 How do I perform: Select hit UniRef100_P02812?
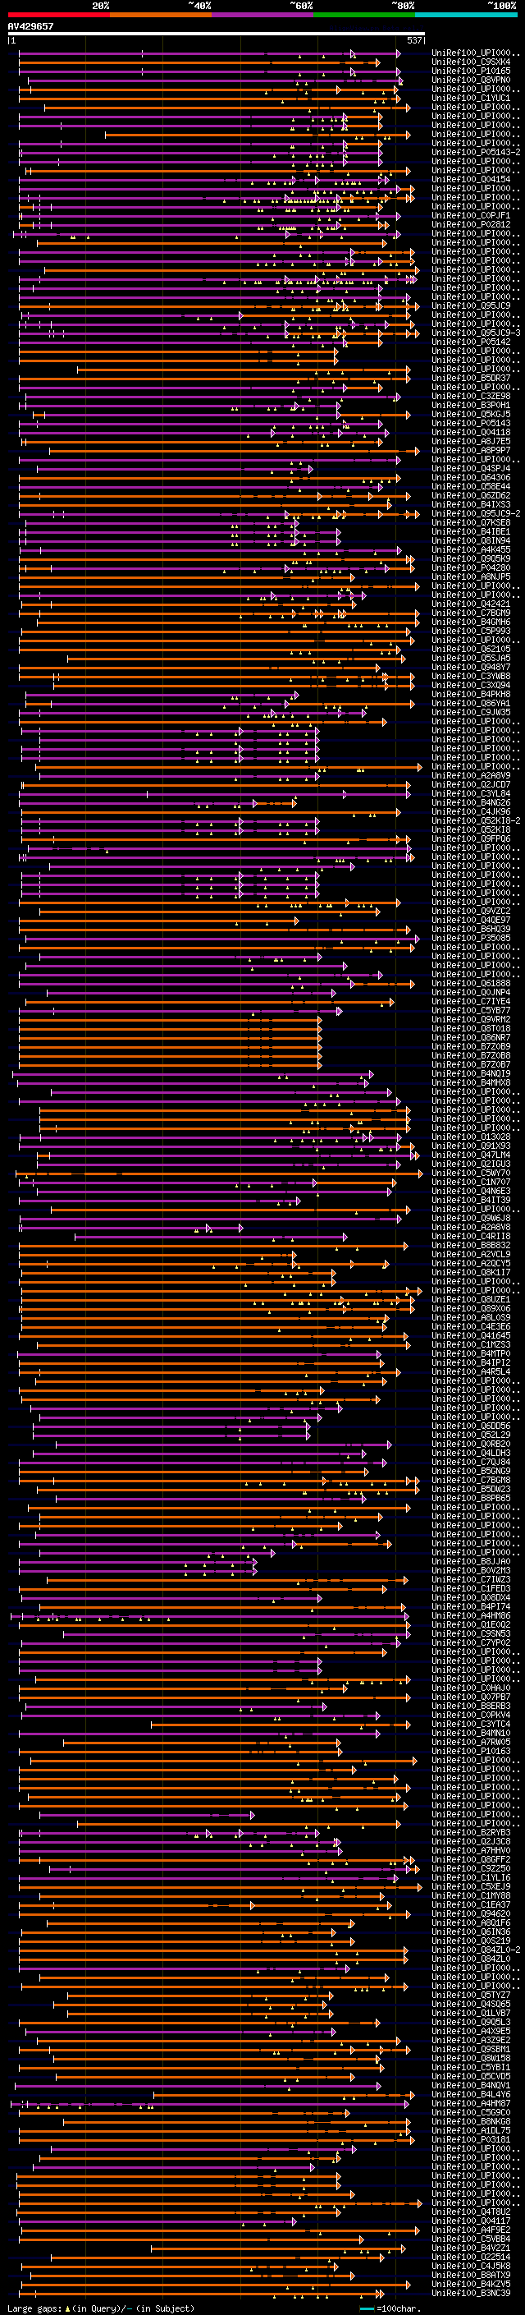click(x=471, y=225)
